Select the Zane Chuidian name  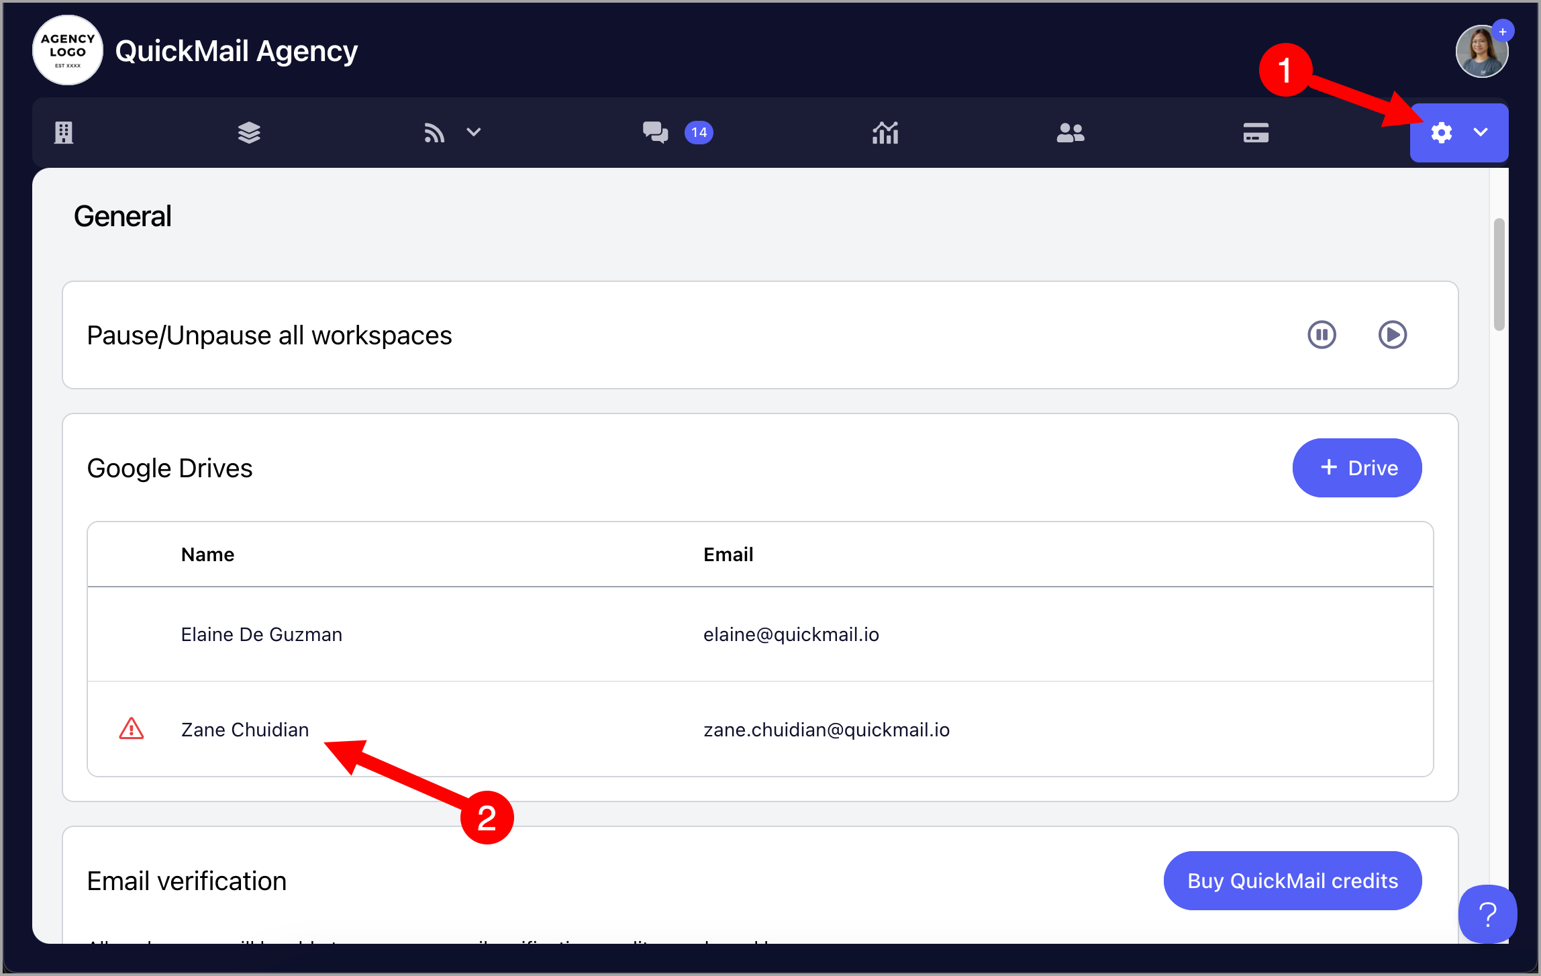pos(245,730)
